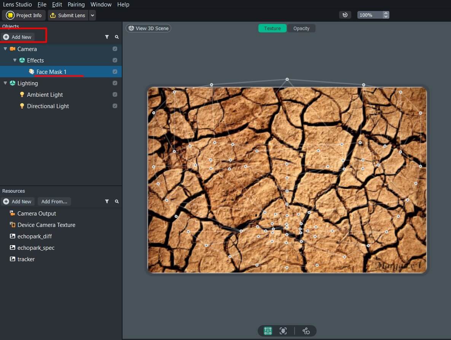
Task: Click the reset zoom icon beside 100%
Action: [x=345, y=15]
